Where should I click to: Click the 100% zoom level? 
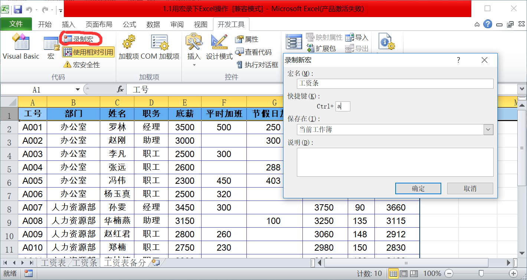[x=432, y=274]
